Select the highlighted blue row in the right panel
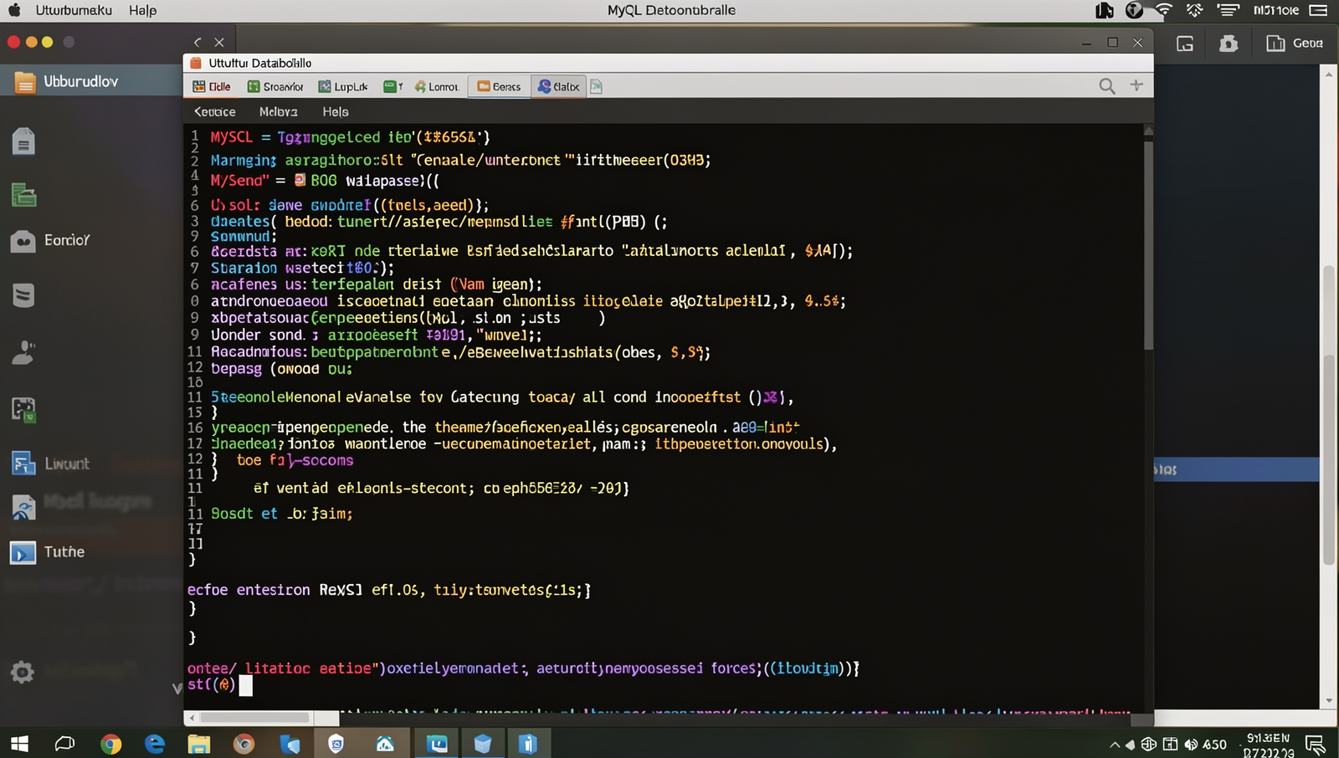Screen dimensions: 1339x758 (x=1237, y=469)
